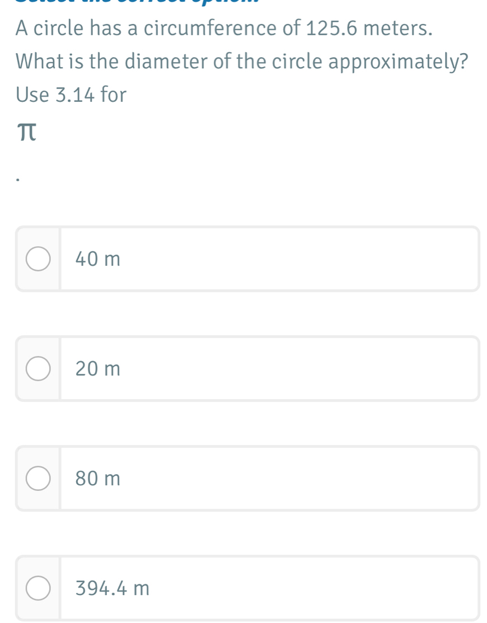The image size is (487, 623).
Task: Click the "Use 3.14 for" instruction text
Action: point(71,95)
